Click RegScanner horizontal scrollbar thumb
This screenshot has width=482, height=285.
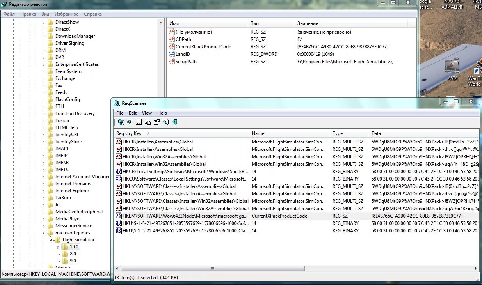(212, 268)
